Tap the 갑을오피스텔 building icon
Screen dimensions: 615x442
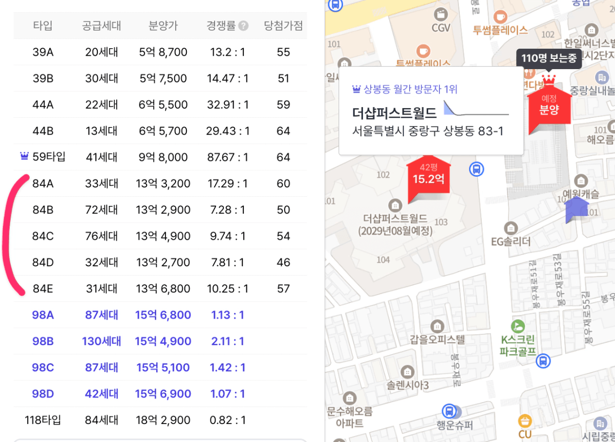click(437, 325)
